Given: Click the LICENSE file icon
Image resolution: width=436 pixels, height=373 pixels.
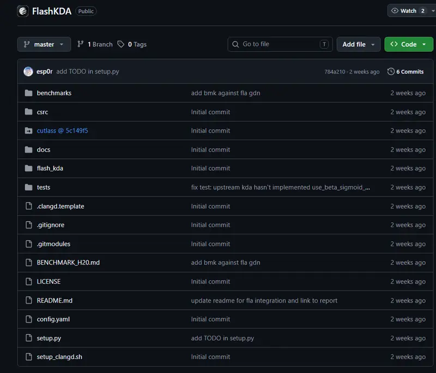Looking at the screenshot, I should 29,281.
